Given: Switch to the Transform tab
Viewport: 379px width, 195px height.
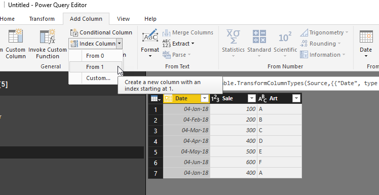Looking at the screenshot, I should [x=42, y=19].
